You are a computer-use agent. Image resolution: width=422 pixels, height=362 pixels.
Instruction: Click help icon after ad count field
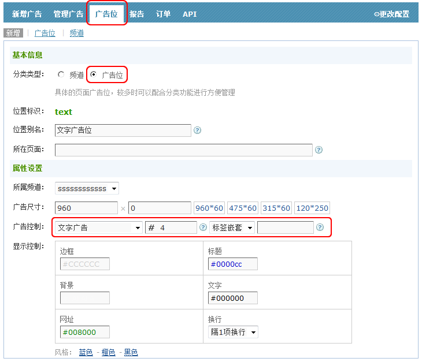(203, 227)
